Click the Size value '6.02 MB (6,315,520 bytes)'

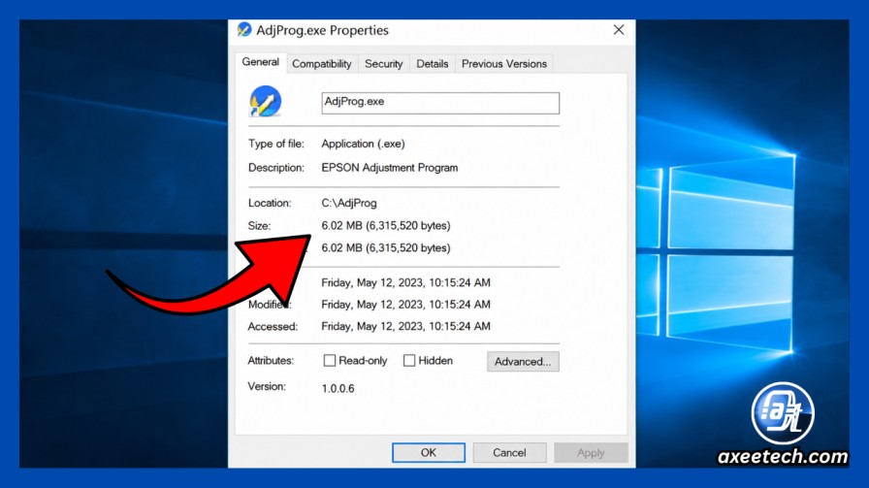coord(386,226)
